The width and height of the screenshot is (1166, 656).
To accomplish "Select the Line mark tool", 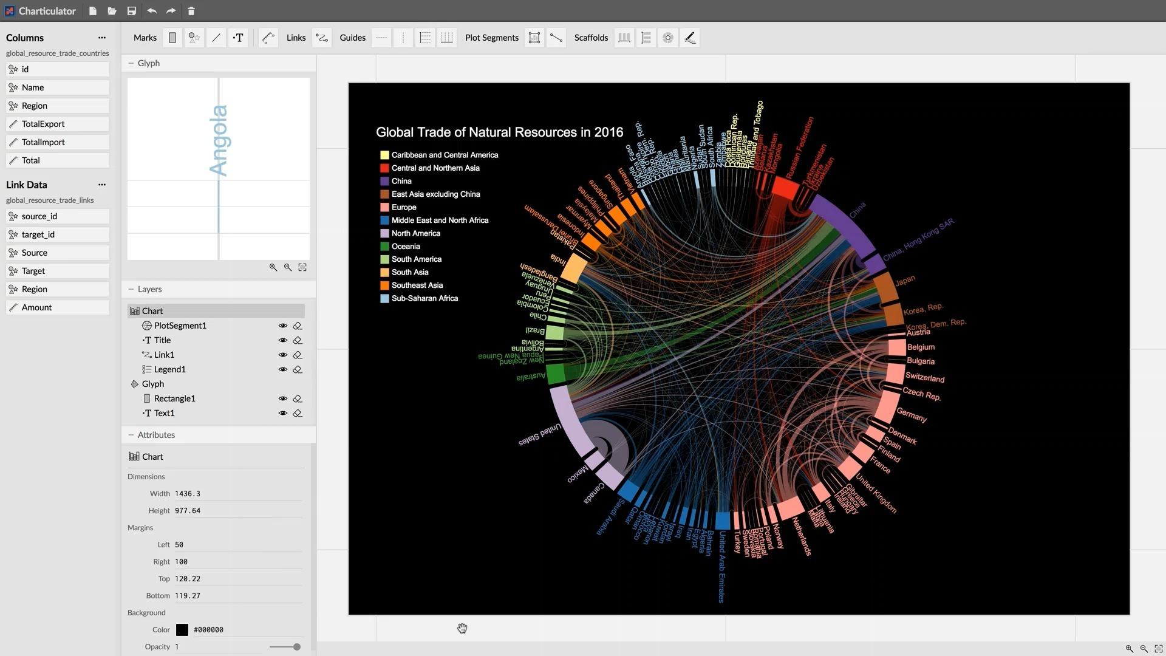I will coord(216,38).
